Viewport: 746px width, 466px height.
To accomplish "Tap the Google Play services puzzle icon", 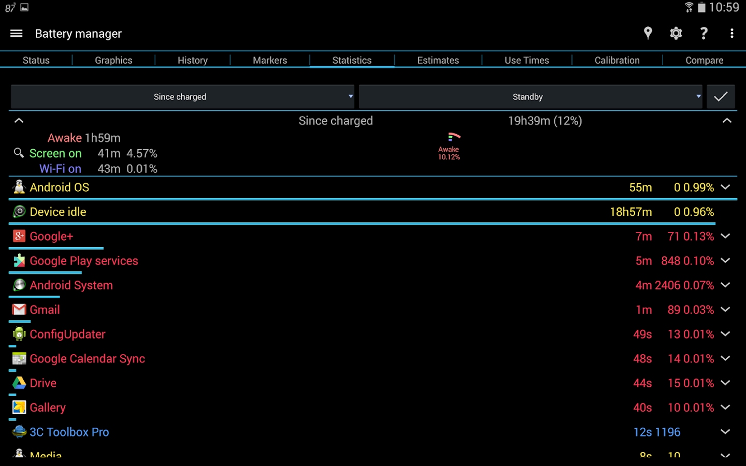I will tap(19, 260).
